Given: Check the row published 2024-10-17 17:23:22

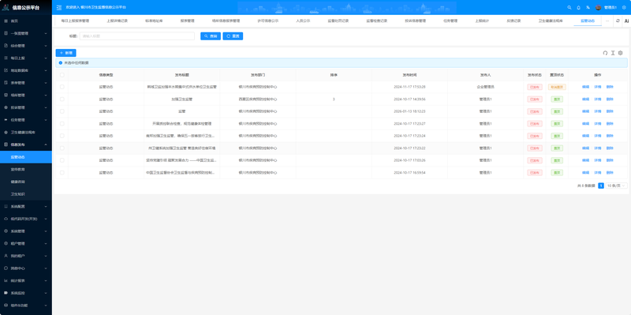Looking at the screenshot, I should pyautogui.click(x=62, y=148).
